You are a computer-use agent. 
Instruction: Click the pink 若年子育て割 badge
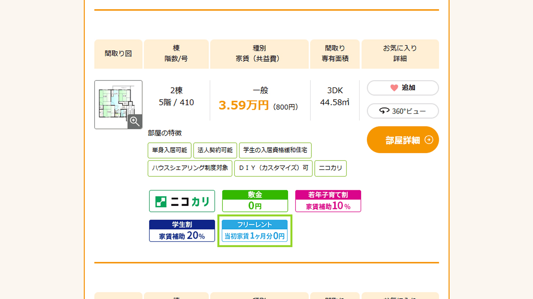(328, 201)
